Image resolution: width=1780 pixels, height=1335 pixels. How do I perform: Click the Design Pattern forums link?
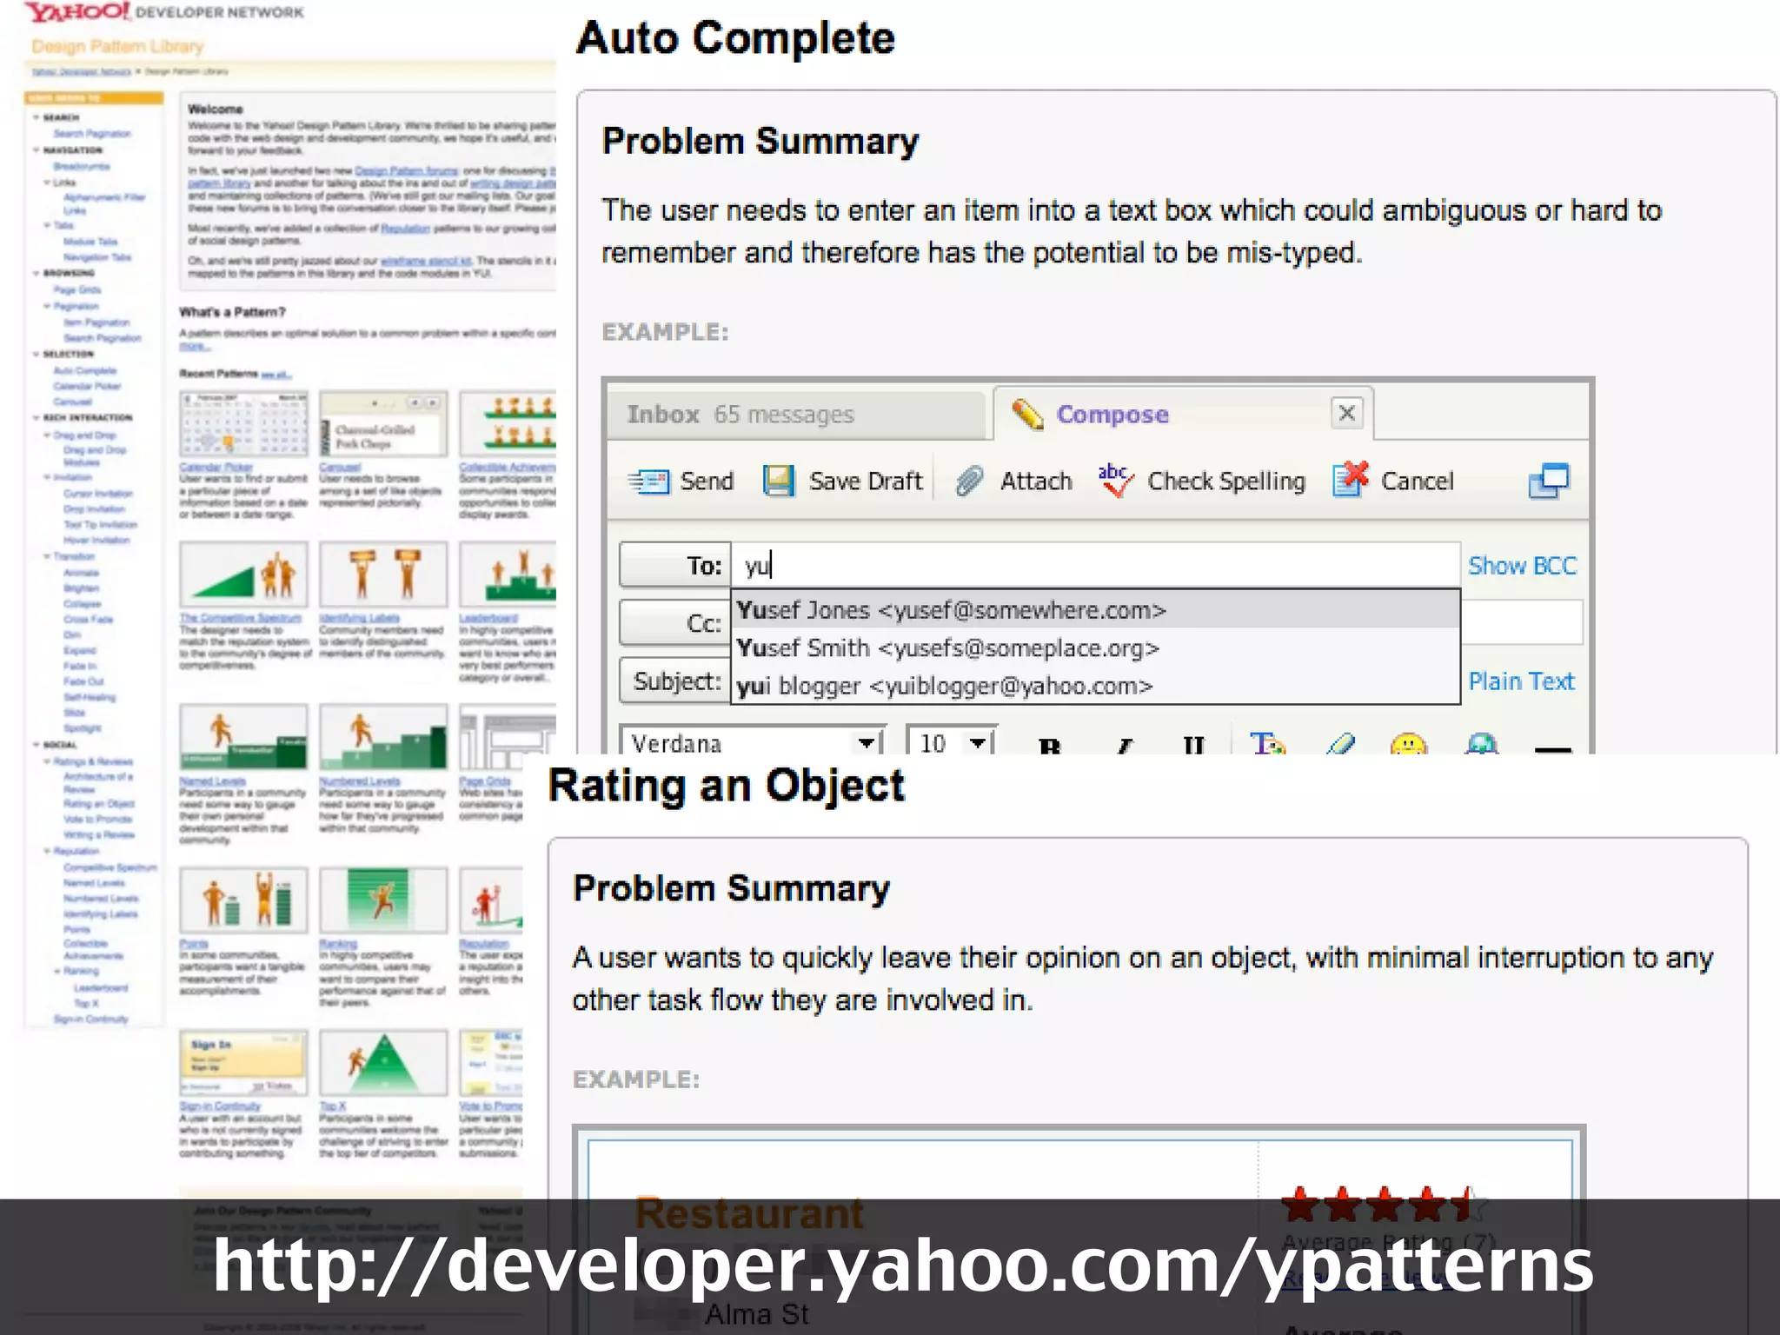pyautogui.click(x=407, y=170)
